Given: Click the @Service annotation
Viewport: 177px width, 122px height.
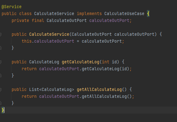Looking at the screenshot, I should (x=12, y=7).
